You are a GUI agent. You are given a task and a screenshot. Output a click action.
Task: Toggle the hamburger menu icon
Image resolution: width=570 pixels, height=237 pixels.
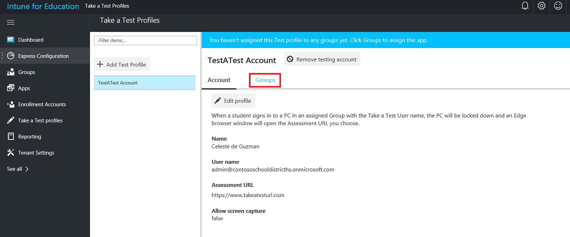point(10,22)
